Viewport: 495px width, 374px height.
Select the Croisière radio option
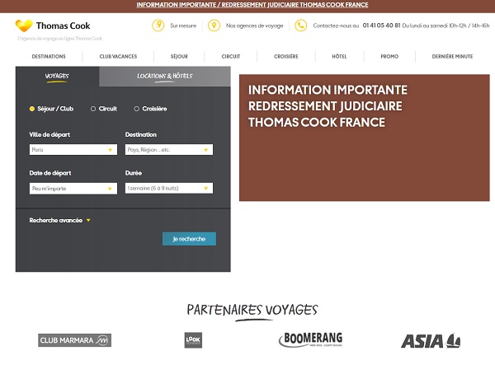click(x=137, y=109)
